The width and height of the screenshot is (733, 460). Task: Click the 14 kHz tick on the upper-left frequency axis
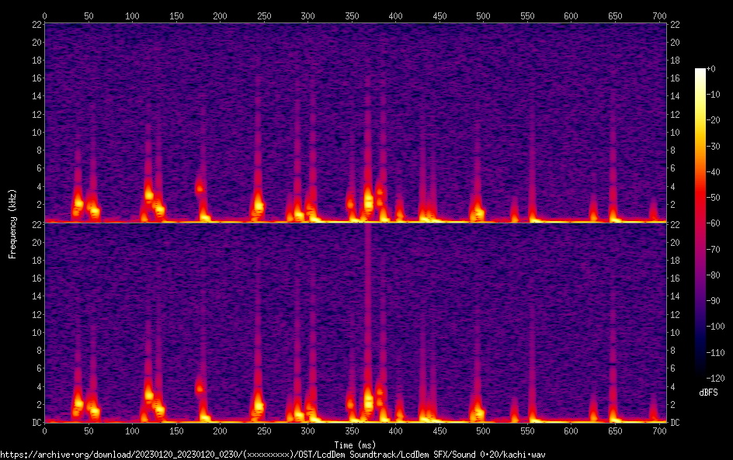tap(36, 96)
